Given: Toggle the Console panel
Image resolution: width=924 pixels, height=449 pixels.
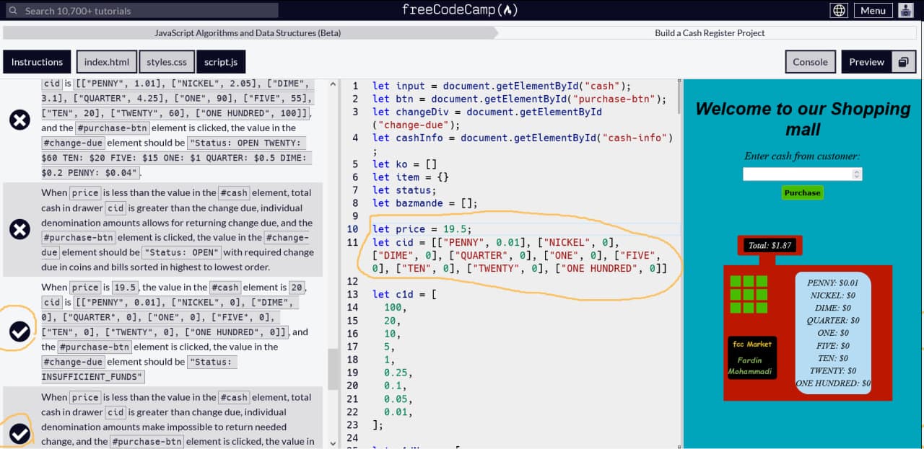Looking at the screenshot, I should pyautogui.click(x=810, y=62).
